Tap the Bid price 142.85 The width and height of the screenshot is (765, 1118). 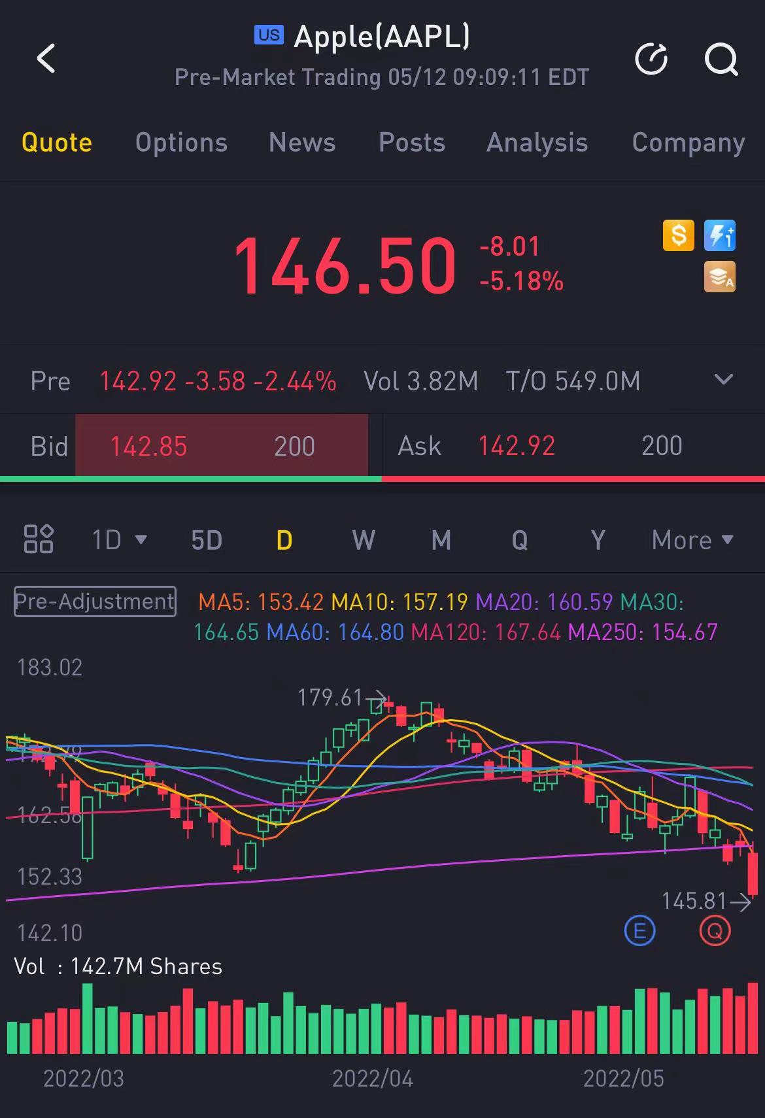coord(148,447)
